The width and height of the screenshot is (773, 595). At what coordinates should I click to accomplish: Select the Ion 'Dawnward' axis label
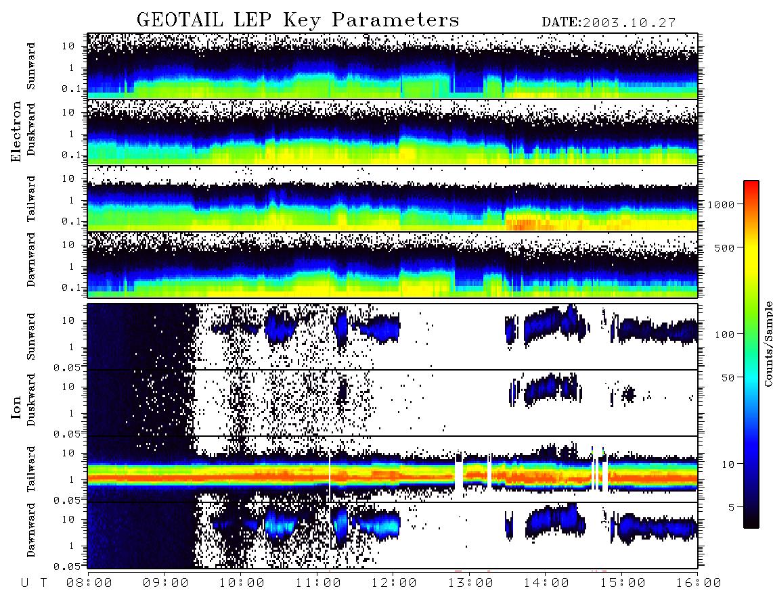click(x=31, y=530)
